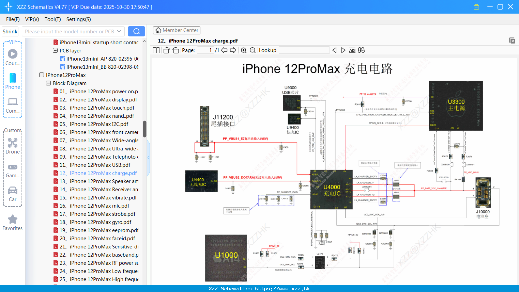
Task: Collapse the iPhone12ProMax tree node
Action: coord(41,75)
